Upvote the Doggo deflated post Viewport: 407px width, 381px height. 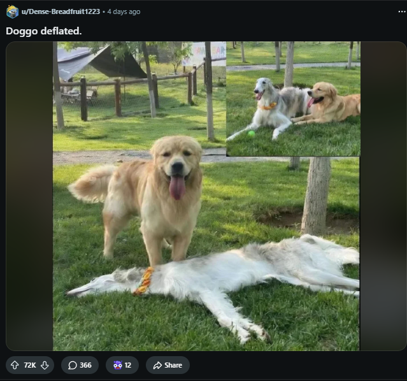(x=15, y=365)
